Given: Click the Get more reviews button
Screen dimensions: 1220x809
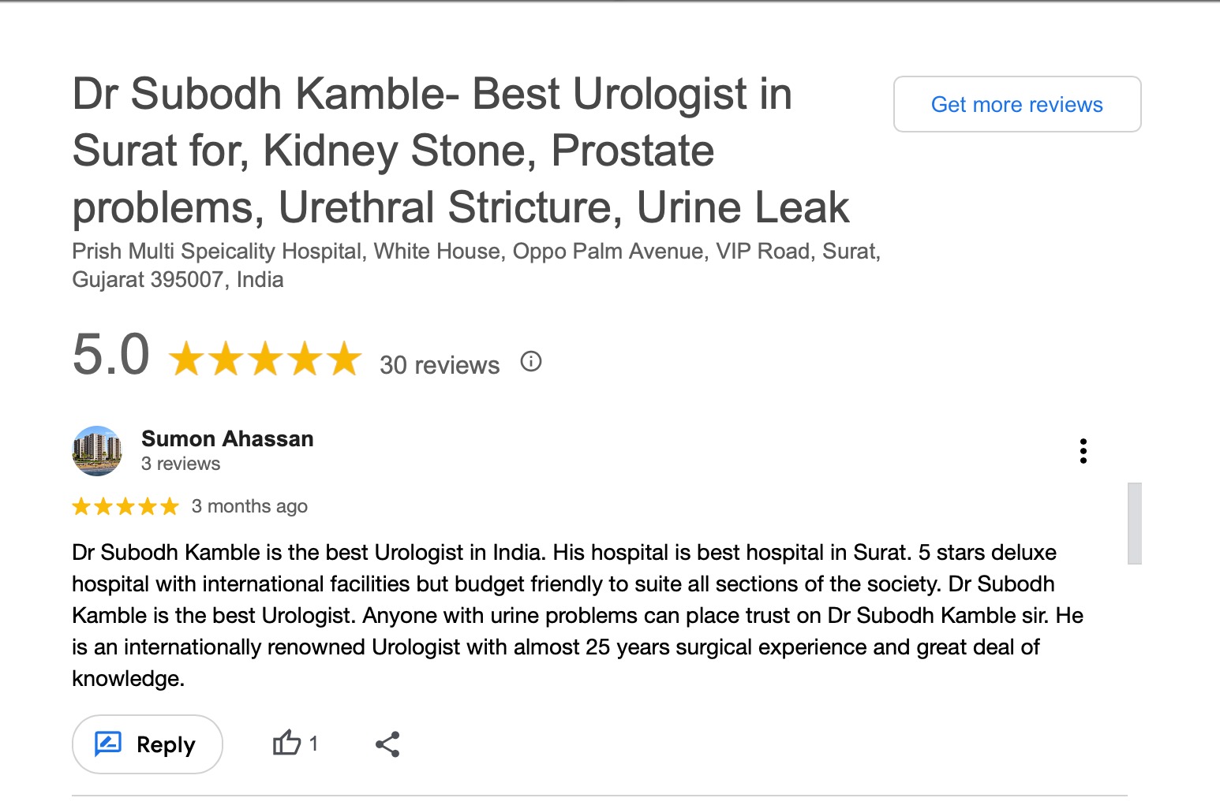Looking at the screenshot, I should coord(1016,104).
